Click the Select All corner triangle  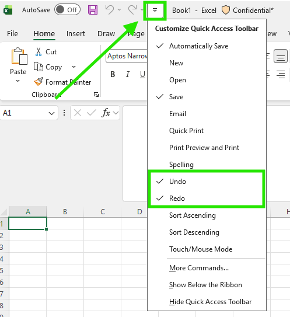click(x=4, y=212)
